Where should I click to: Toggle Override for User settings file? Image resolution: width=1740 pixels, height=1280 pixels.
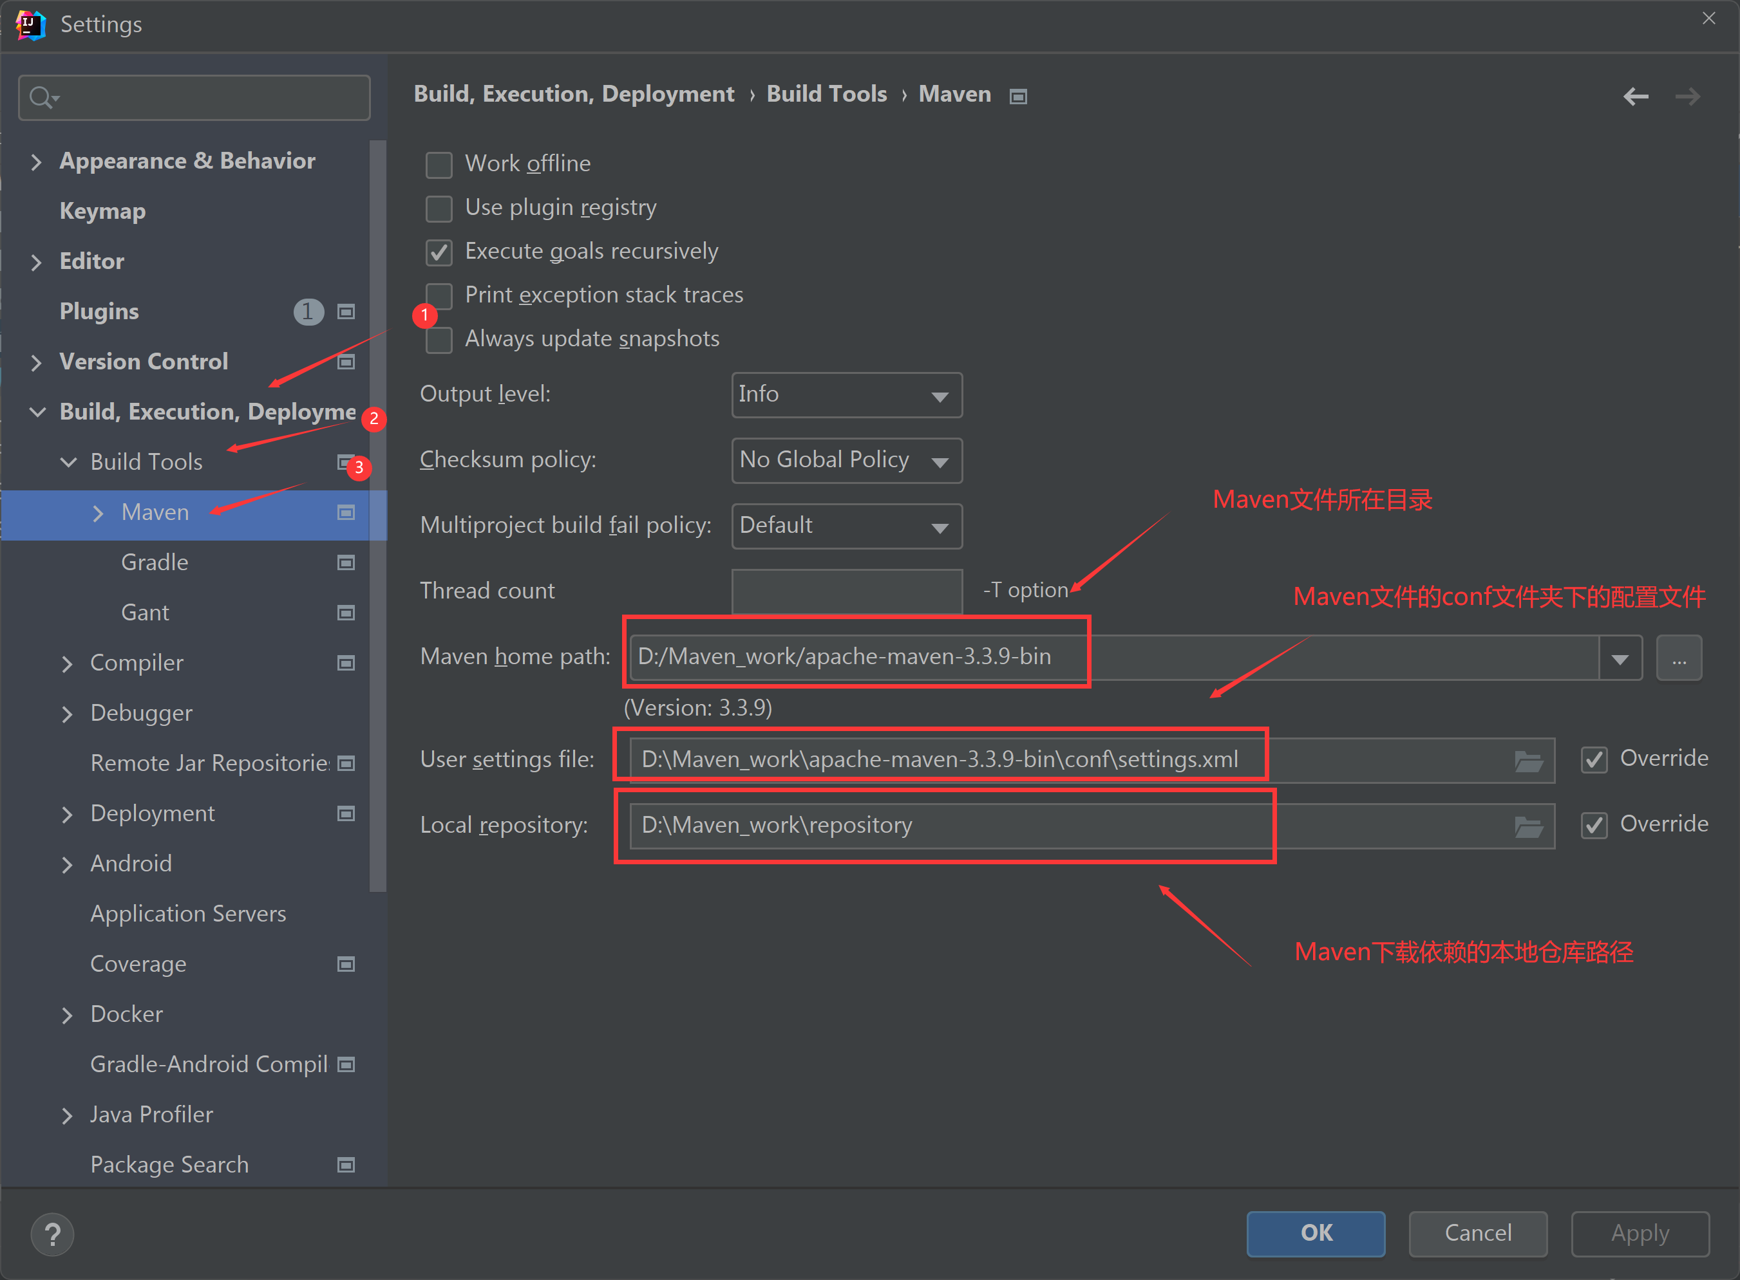(x=1594, y=759)
